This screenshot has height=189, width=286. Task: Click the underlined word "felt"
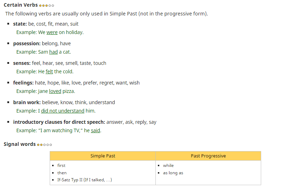coord(49,72)
